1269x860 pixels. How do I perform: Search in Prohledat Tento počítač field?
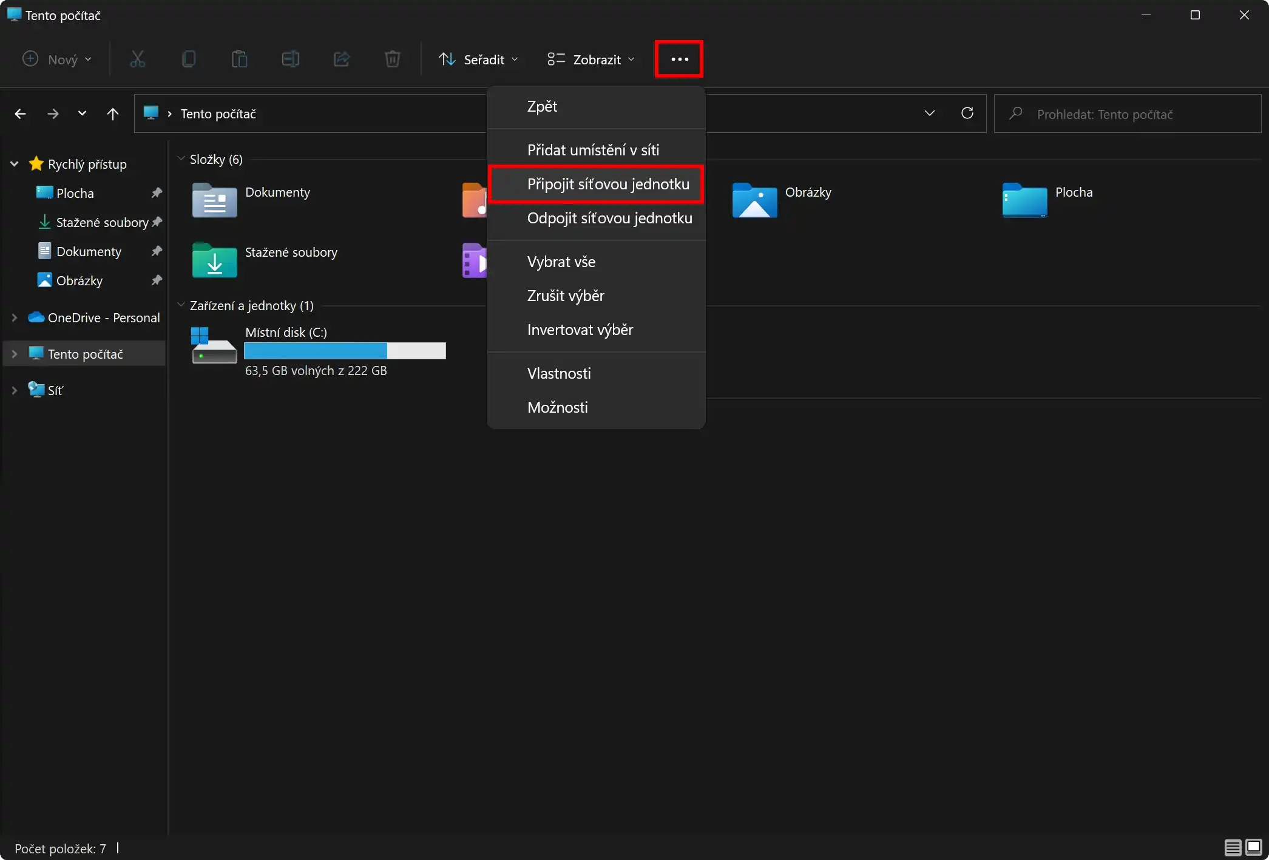click(1128, 113)
